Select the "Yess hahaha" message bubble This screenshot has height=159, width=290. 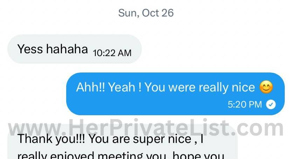click(75, 49)
